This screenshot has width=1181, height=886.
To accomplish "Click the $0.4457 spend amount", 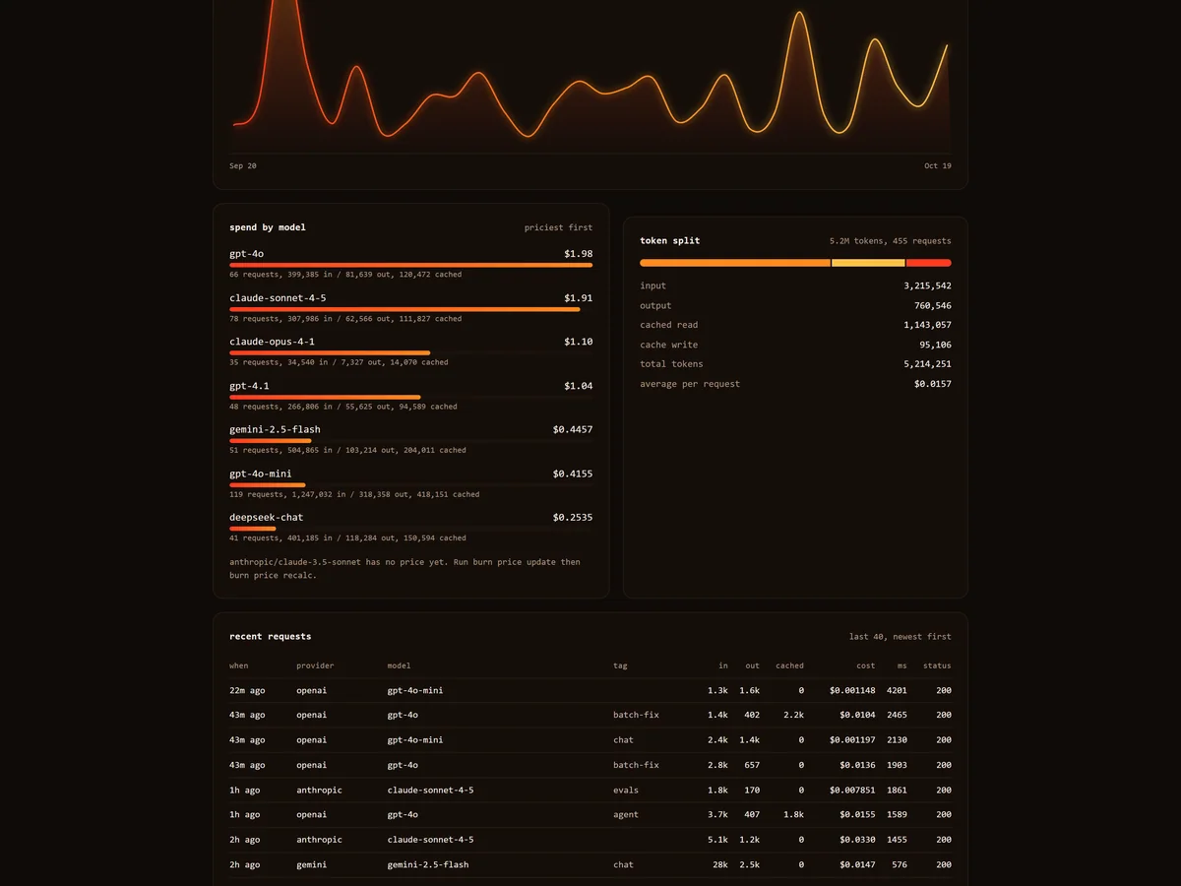I will (x=573, y=429).
